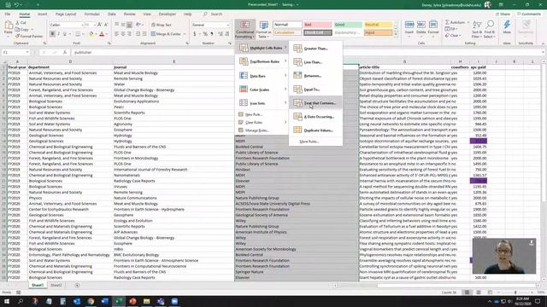Viewport: 547px width, 307px height.
Task: Choose A Date Occurring rule
Action: pos(315,117)
